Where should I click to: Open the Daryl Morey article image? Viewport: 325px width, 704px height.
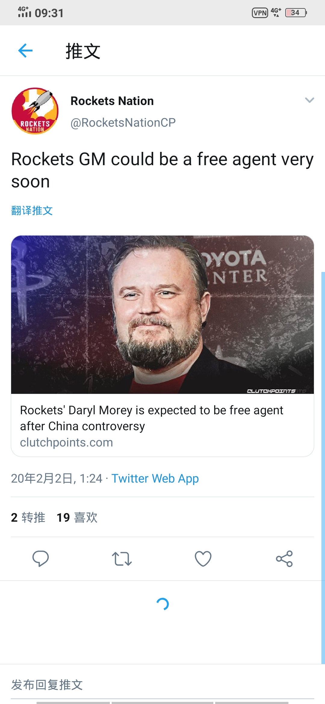[162, 314]
